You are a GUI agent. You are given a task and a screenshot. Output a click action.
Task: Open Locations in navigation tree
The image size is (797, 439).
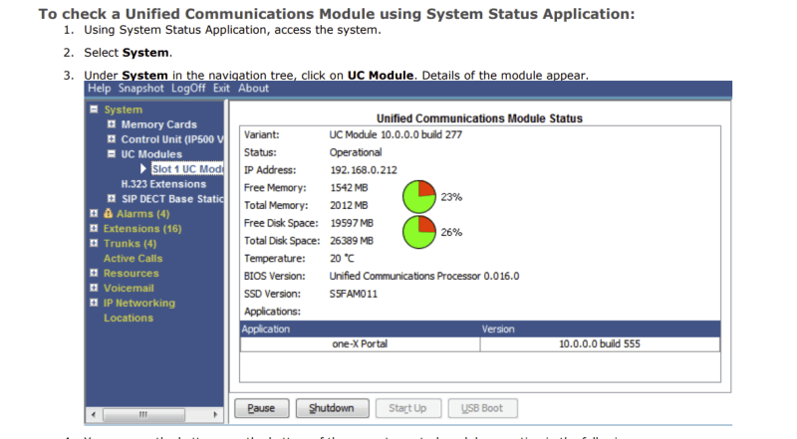click(129, 318)
